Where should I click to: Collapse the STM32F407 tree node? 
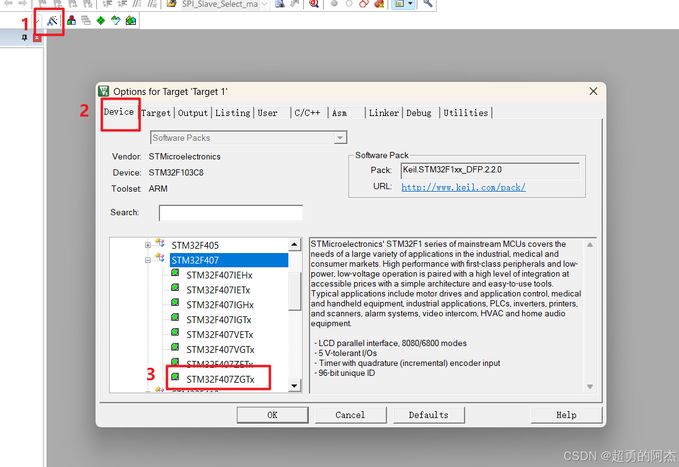coord(148,260)
